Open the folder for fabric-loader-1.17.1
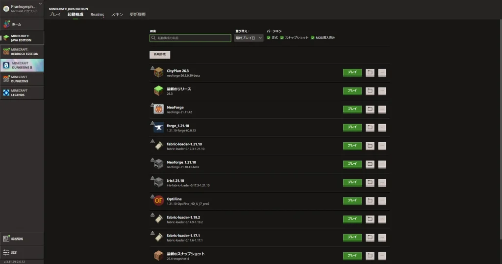502x264 pixels. point(370,237)
